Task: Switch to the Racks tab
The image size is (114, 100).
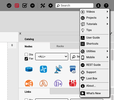Action: coord(60,46)
